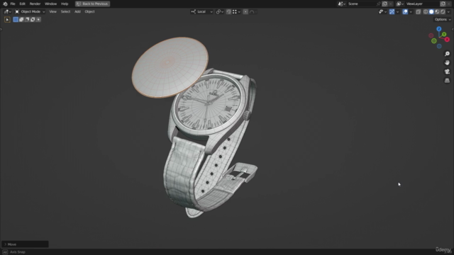The image size is (454, 255).
Task: Click the Back to Previous button
Action: tap(93, 4)
